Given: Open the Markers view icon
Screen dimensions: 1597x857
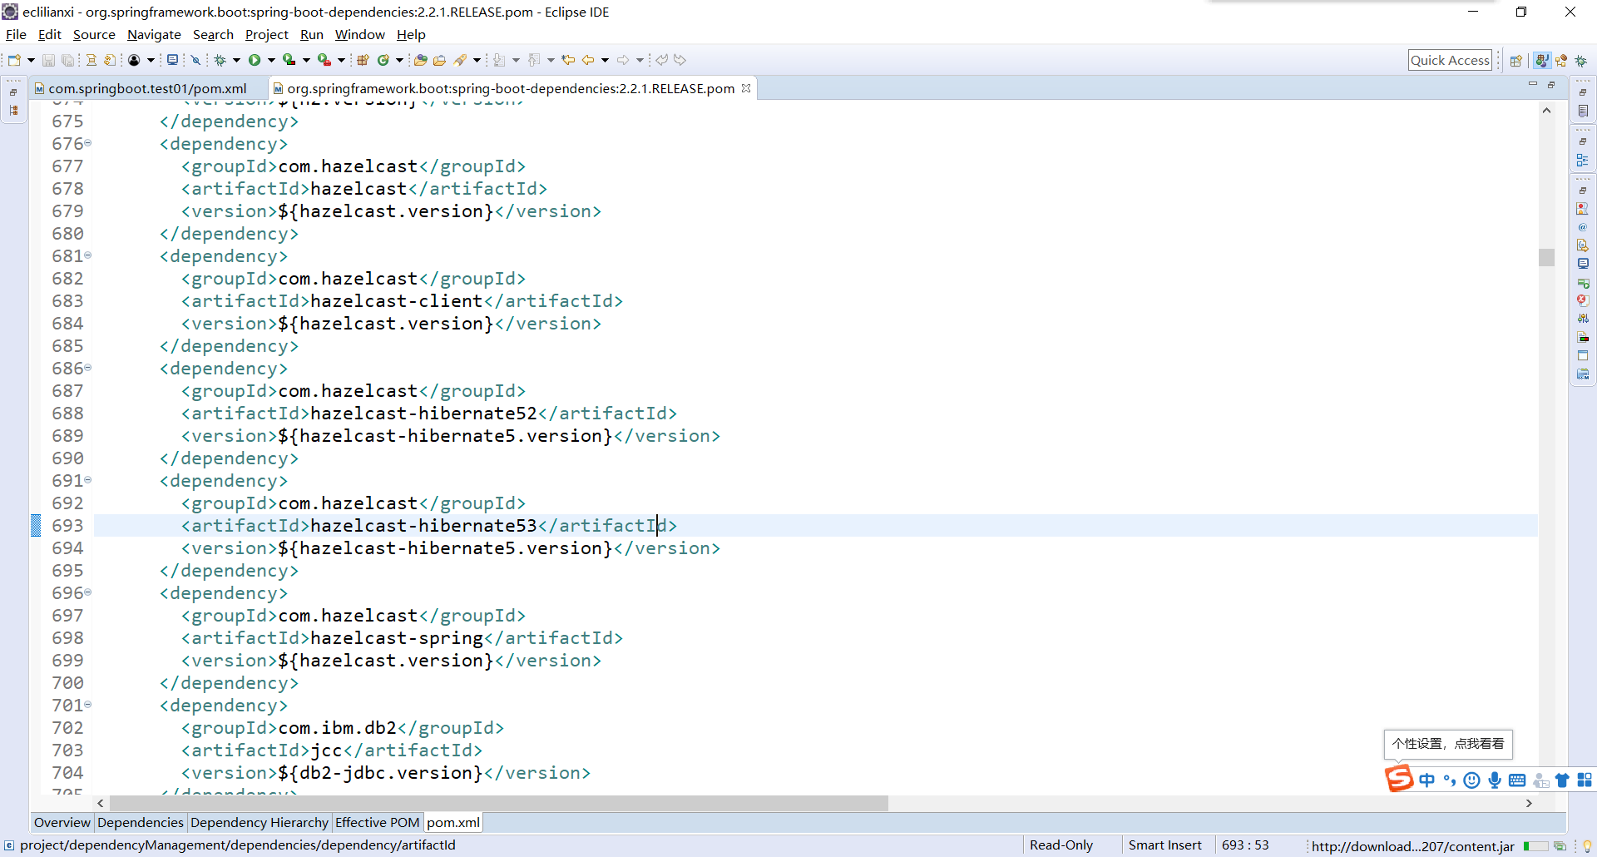Looking at the screenshot, I should [1583, 209].
